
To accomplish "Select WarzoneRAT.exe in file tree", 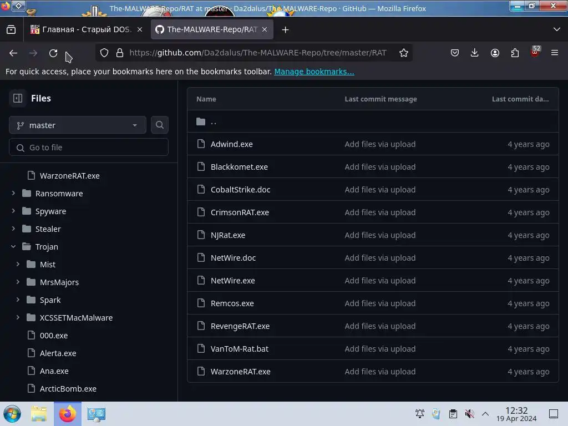I will coord(69,176).
